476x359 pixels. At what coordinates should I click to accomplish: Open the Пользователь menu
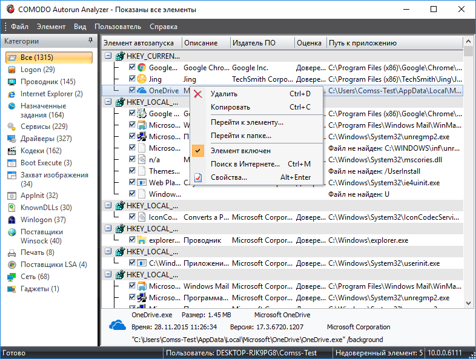(x=117, y=27)
